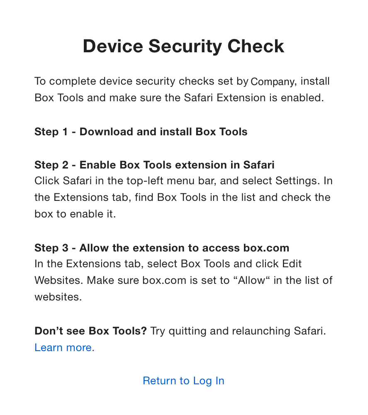This screenshot has width=368, height=415.
Task: Click the Step 1 Download and install heading
Action: [x=141, y=132]
